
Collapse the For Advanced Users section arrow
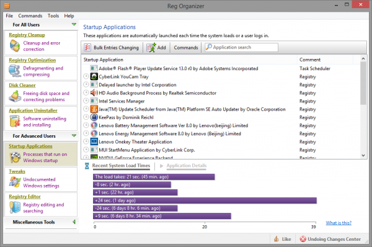(74, 136)
